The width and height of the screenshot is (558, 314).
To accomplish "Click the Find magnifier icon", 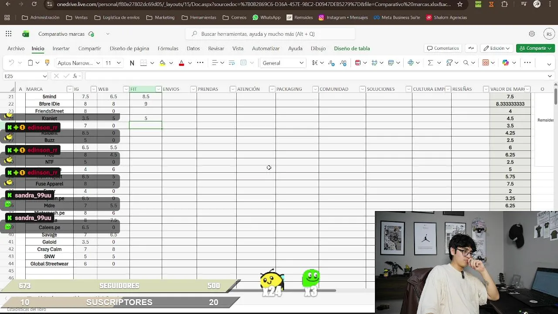I will [466, 63].
